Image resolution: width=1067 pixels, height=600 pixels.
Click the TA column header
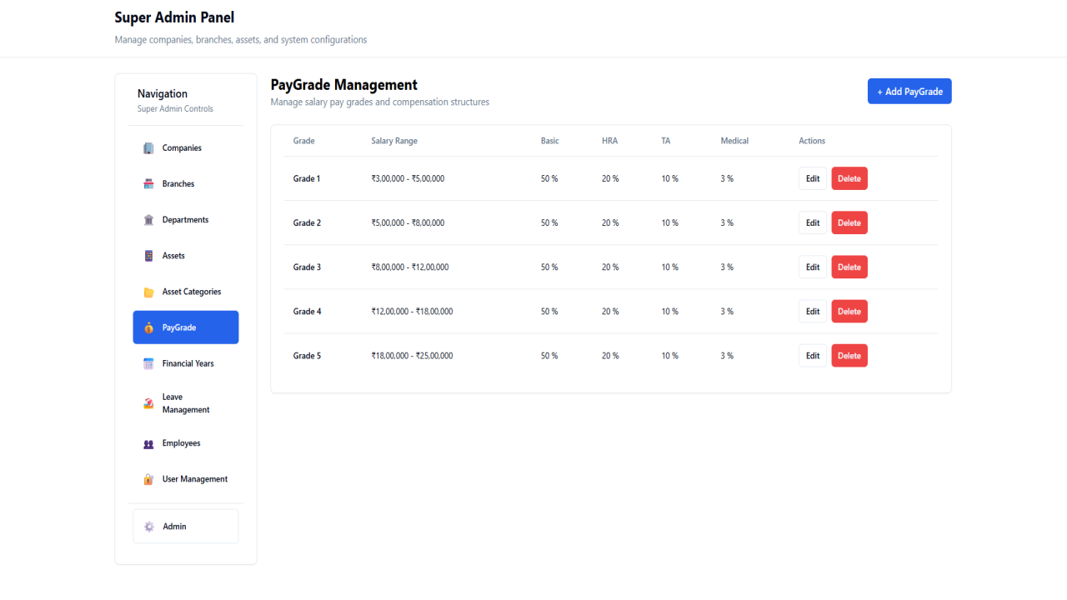coord(666,141)
